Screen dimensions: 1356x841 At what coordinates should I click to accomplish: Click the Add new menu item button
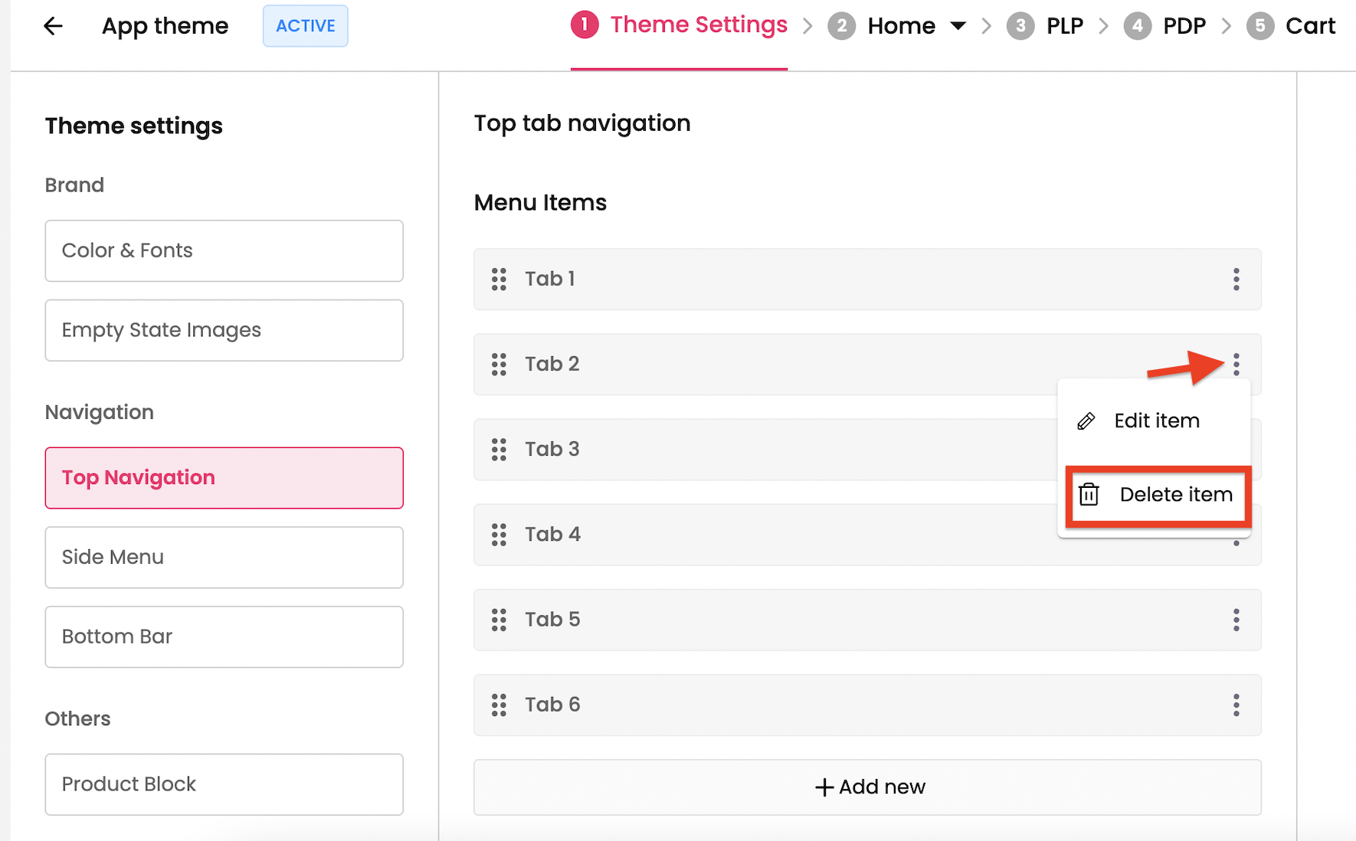867,787
